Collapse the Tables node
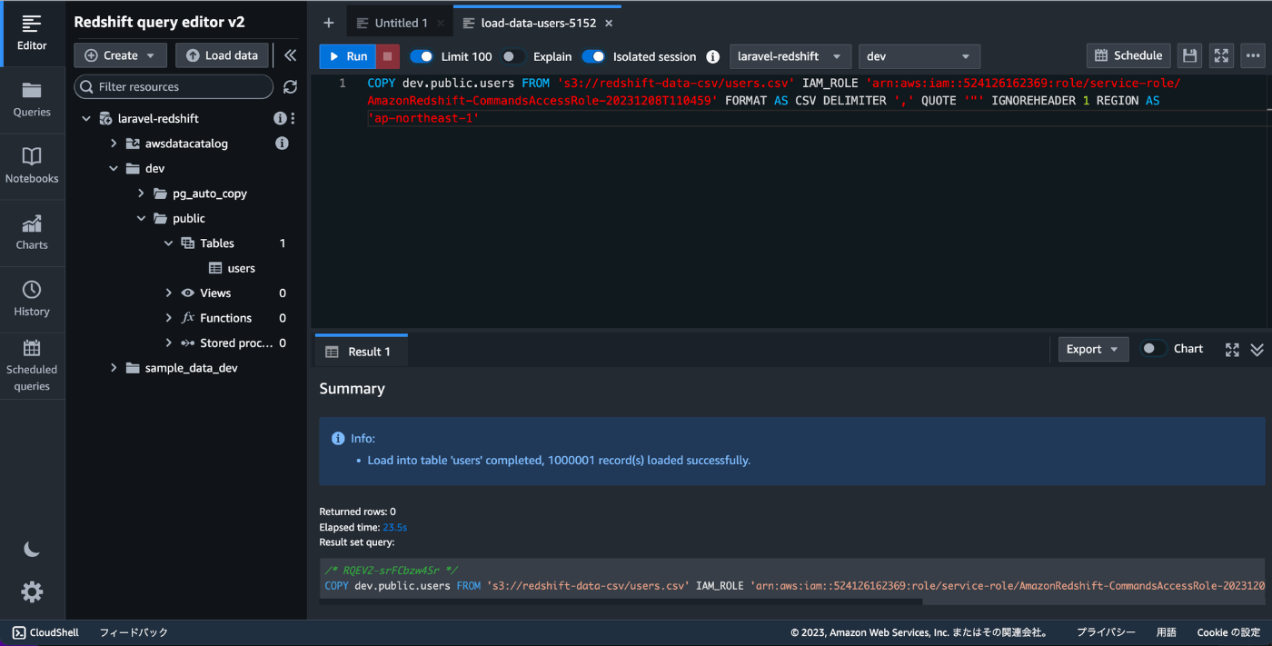This screenshot has height=646, width=1272. pyautogui.click(x=168, y=243)
